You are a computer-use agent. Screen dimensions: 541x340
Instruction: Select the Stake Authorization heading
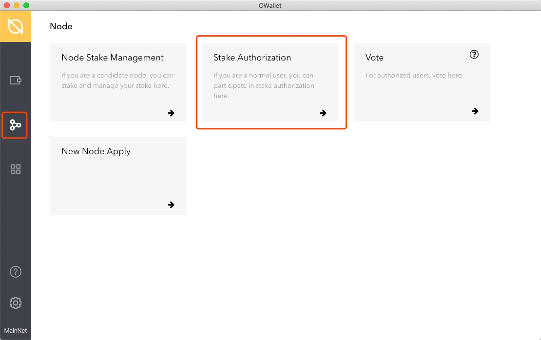pos(252,58)
